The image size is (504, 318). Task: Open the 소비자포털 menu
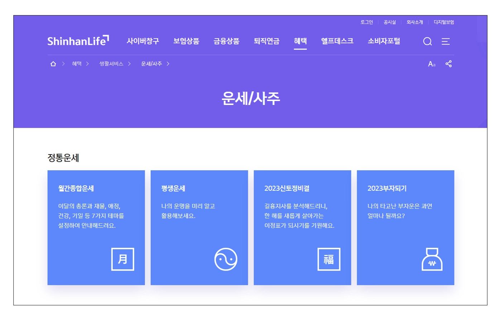(384, 41)
